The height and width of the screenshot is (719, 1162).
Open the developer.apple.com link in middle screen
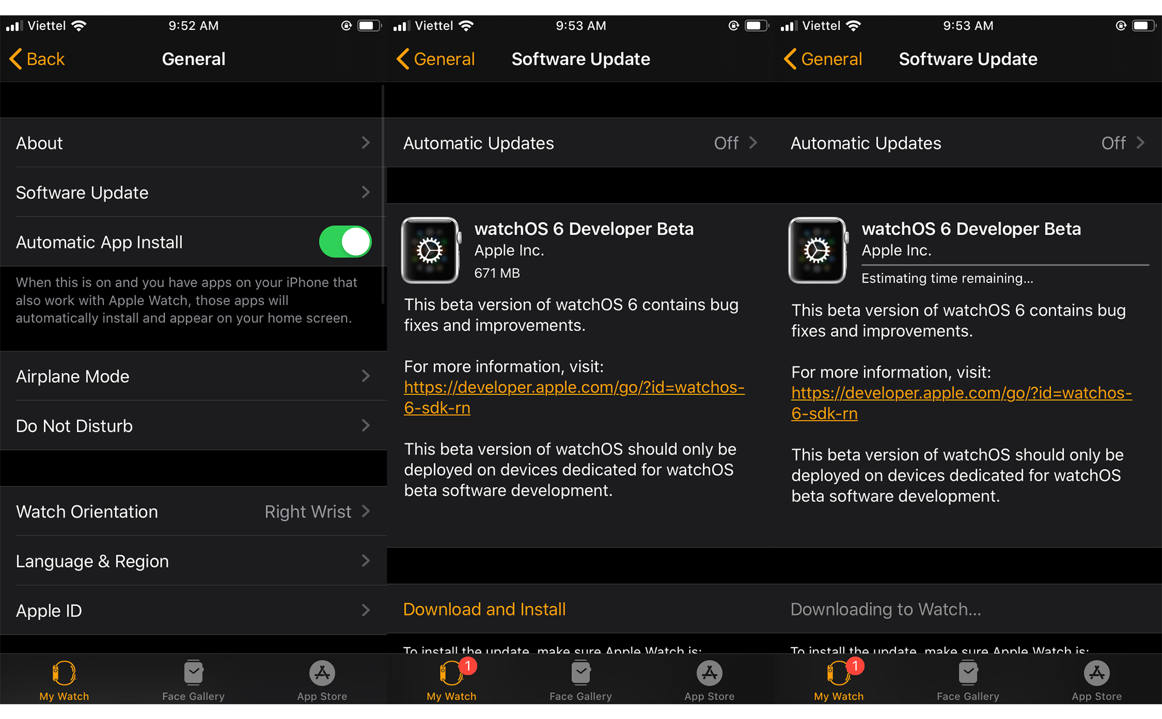coord(574,397)
